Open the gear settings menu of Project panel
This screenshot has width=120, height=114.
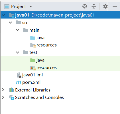tap(105, 7)
